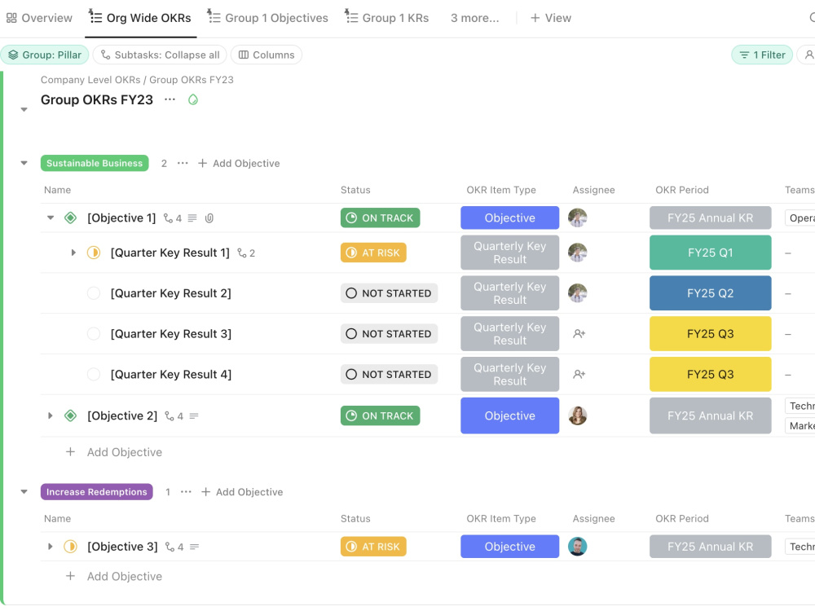Change Objective 3 AT RISK status

373,547
